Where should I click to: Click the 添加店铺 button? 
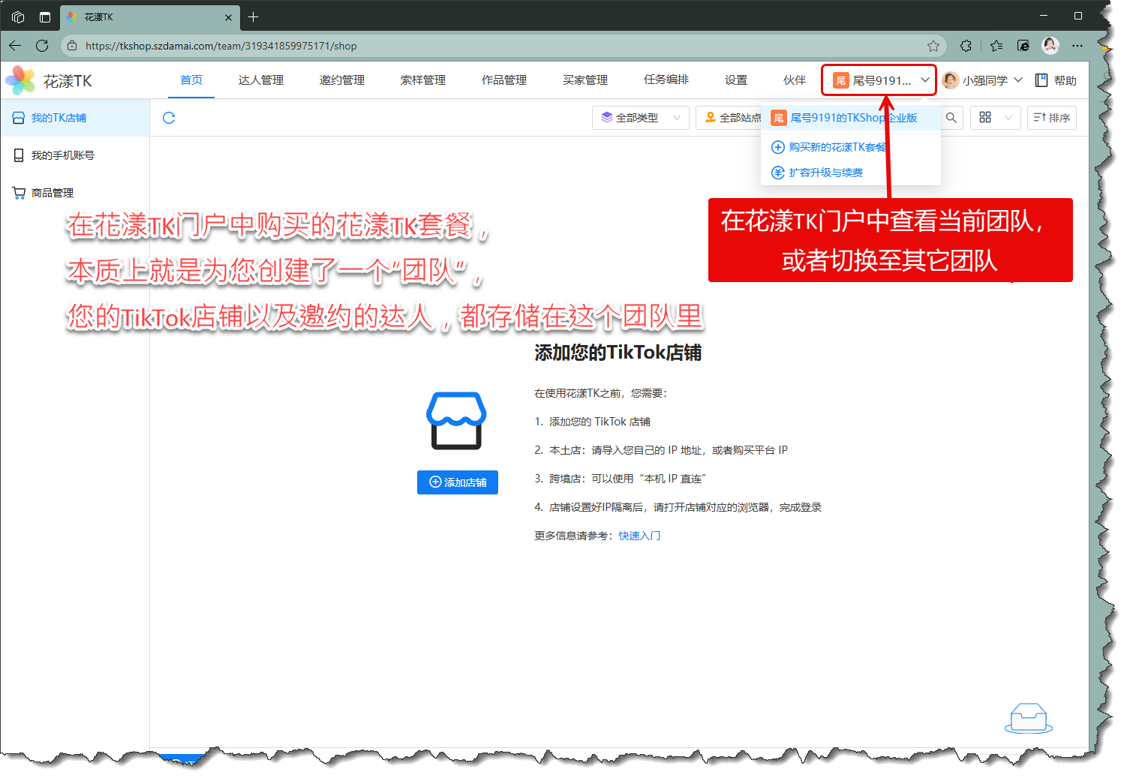tap(458, 482)
